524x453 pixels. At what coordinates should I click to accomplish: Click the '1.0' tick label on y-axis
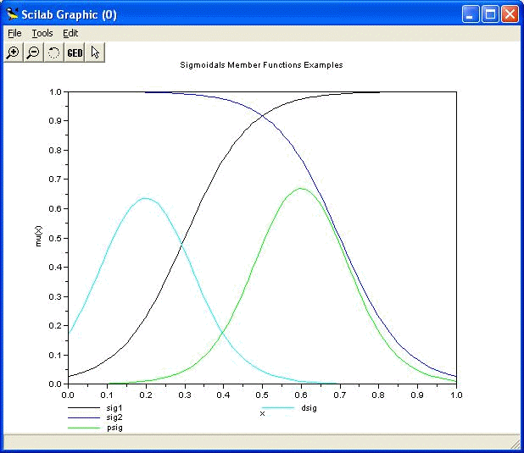point(55,91)
